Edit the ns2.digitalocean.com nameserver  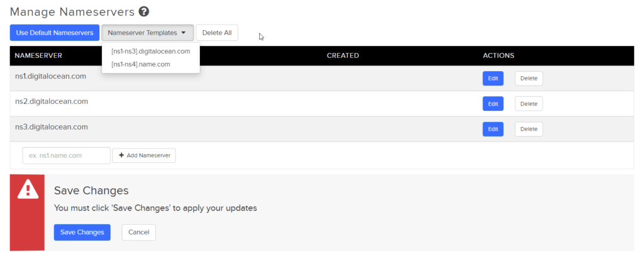[492, 104]
